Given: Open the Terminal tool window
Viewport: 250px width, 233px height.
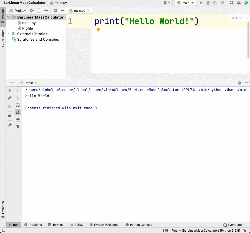Looking at the screenshot, I should (x=56, y=225).
